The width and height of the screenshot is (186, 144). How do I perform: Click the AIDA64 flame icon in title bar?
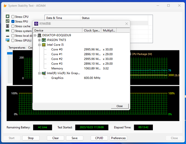coord(5,6)
